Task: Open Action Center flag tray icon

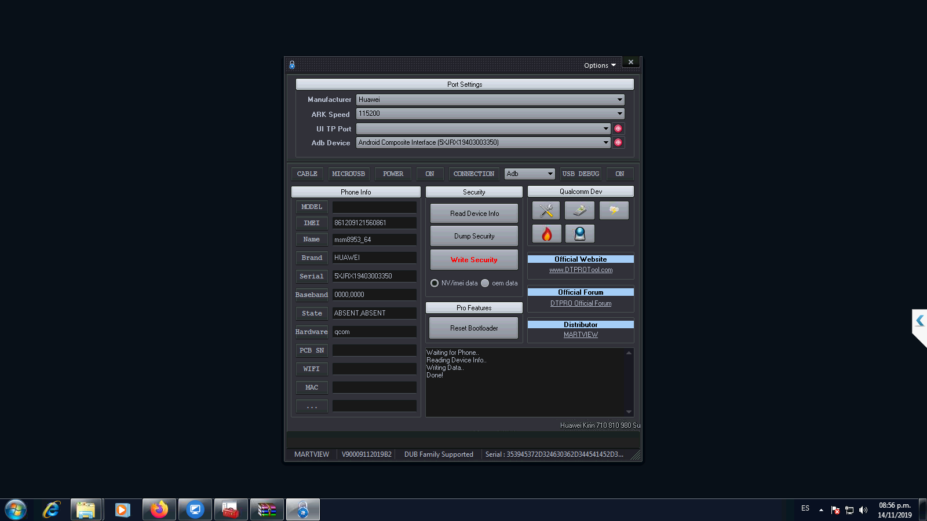Action: [835, 510]
